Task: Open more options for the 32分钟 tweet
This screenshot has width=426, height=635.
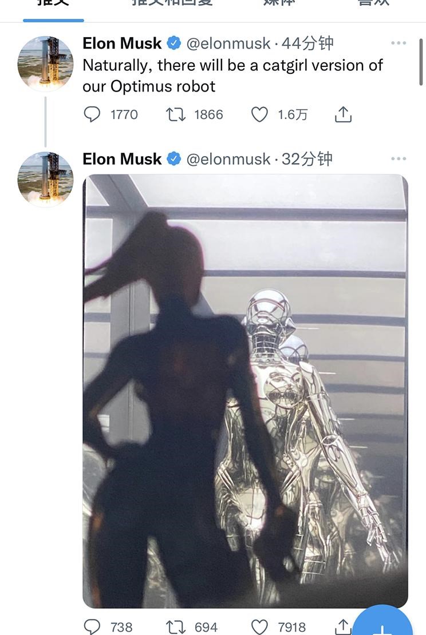Action: click(399, 159)
